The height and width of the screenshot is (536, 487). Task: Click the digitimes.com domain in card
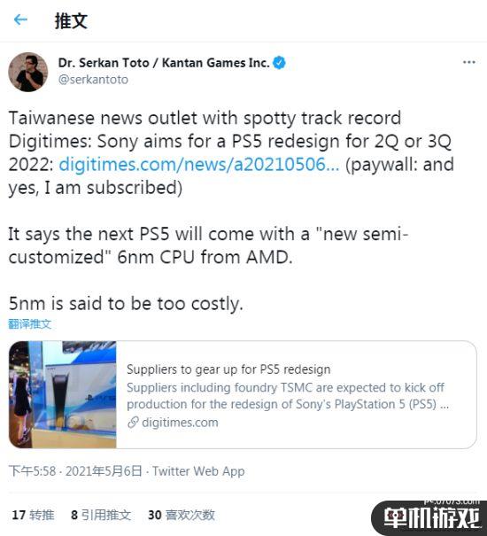click(180, 423)
